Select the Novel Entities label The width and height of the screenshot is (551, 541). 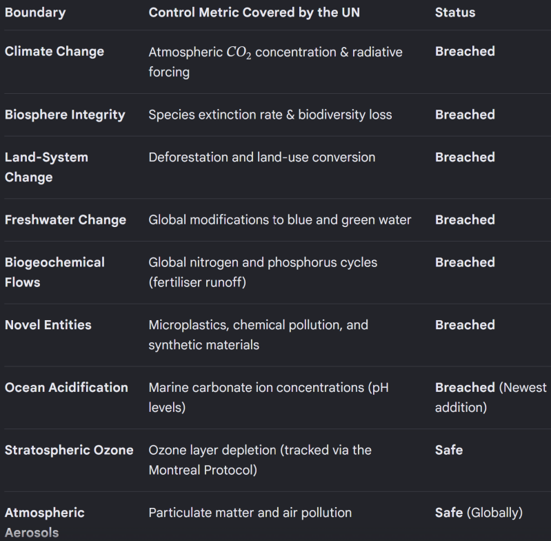click(48, 325)
